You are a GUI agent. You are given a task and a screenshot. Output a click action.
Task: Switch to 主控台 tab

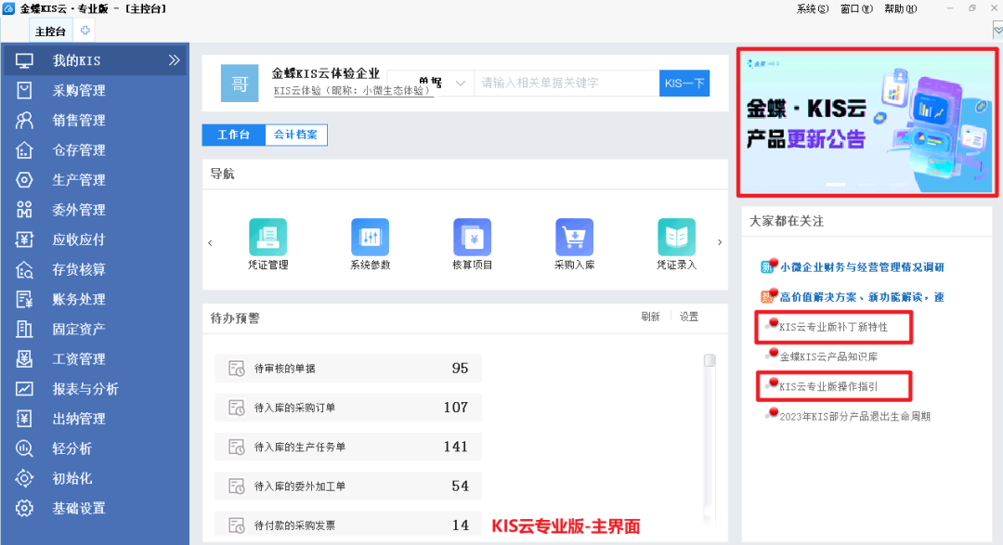coord(50,32)
